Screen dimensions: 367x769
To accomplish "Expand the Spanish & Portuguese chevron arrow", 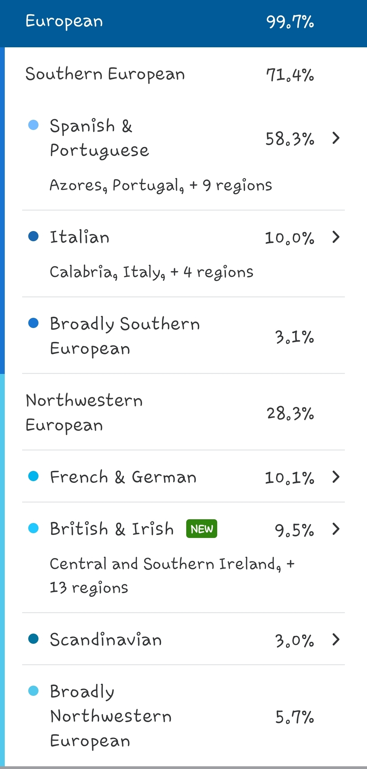I will [336, 138].
